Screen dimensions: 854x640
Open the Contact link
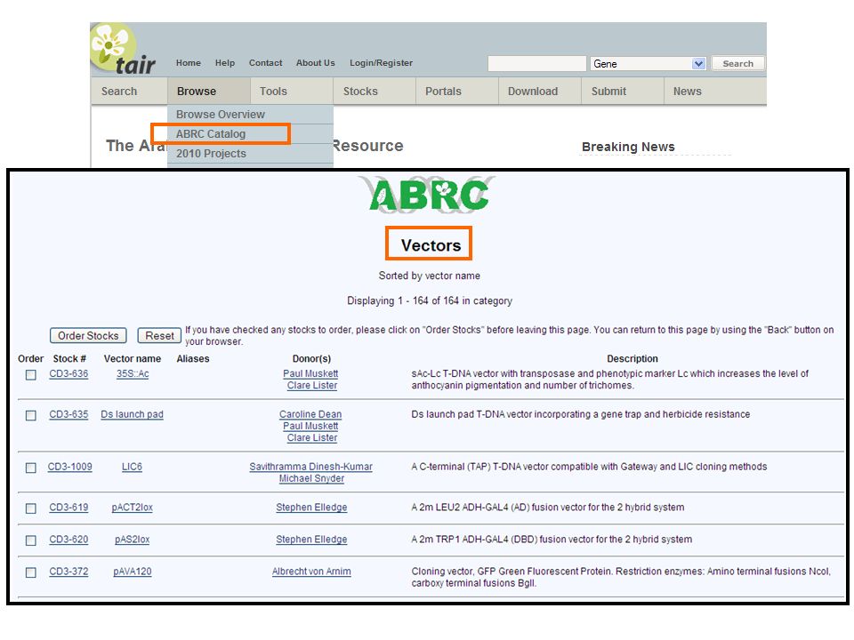click(266, 62)
